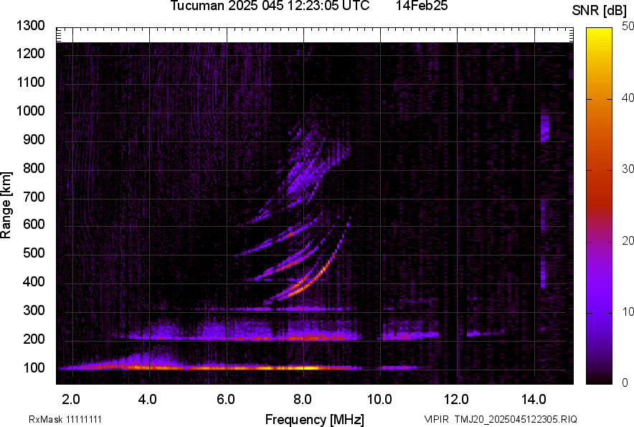The image size is (634, 427).
Task: Click the range tick label '900'
Action: (34, 140)
